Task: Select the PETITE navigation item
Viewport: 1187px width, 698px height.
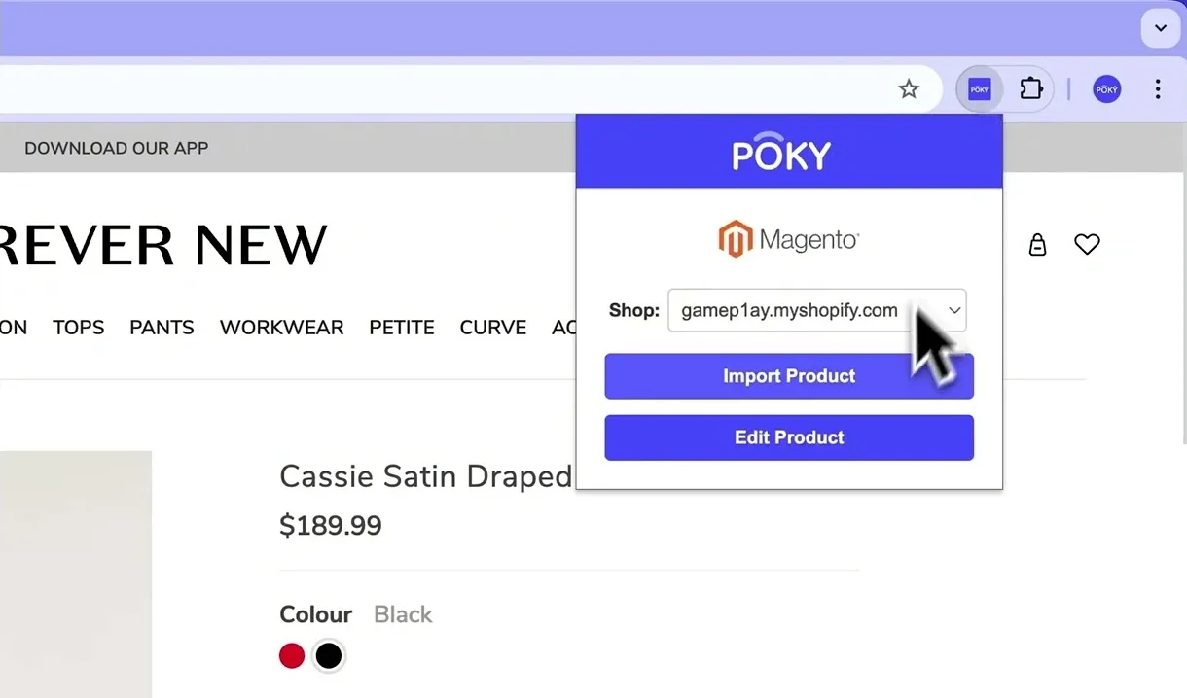Action: pos(401,328)
